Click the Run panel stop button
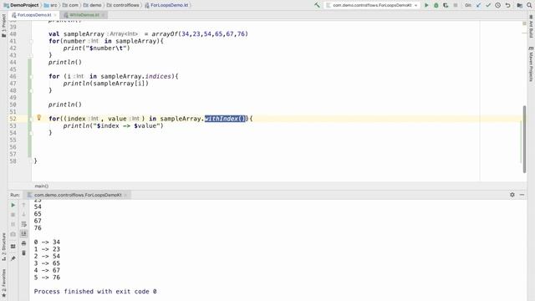 tap(13, 215)
